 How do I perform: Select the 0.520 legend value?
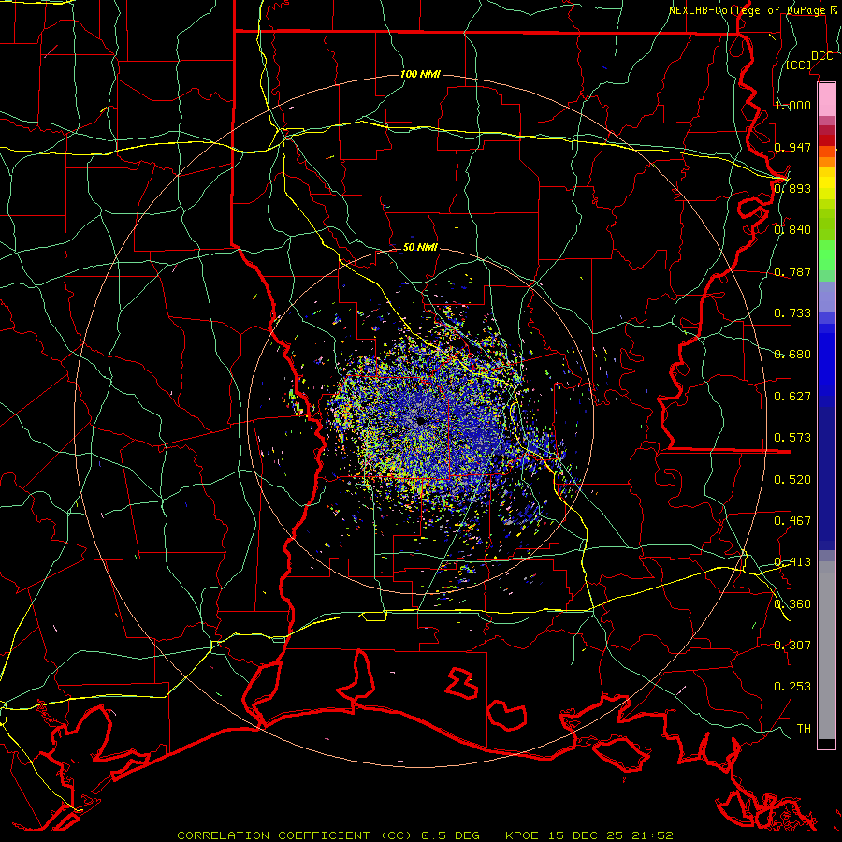pos(792,480)
